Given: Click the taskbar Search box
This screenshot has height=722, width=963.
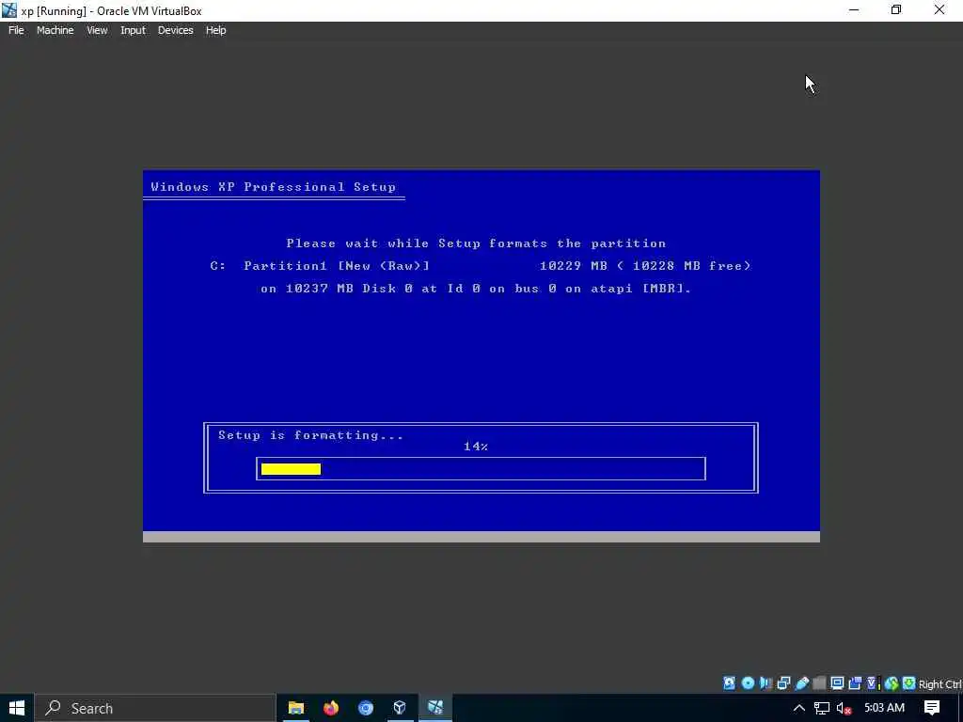Looking at the screenshot, I should (x=155, y=708).
